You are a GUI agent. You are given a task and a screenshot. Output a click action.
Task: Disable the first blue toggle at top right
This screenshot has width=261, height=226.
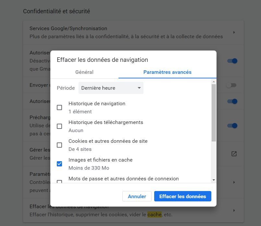tap(232, 61)
